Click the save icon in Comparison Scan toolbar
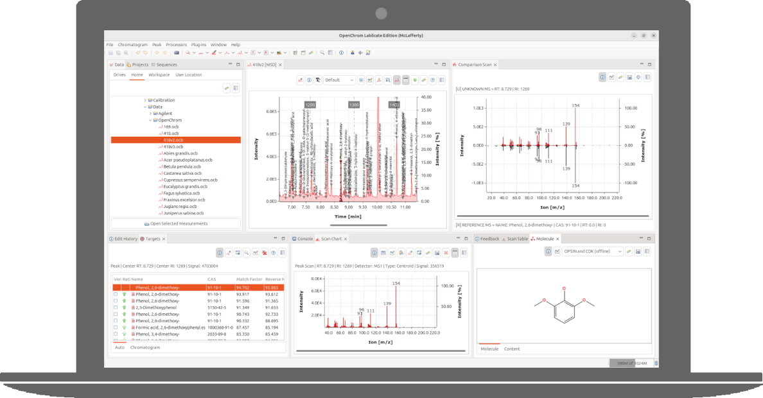The image size is (763, 398). [x=629, y=77]
